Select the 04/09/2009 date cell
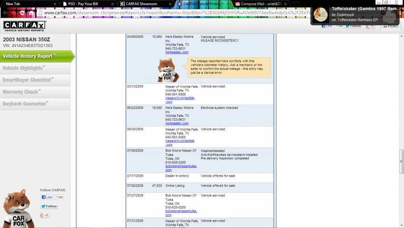The image size is (404, 228). tap(135, 37)
